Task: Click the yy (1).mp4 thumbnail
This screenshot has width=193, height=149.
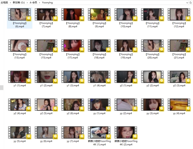Action: point(99,105)
